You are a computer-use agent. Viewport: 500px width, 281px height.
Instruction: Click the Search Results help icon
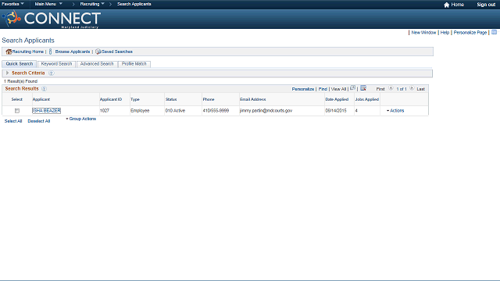pyautogui.click(x=44, y=89)
